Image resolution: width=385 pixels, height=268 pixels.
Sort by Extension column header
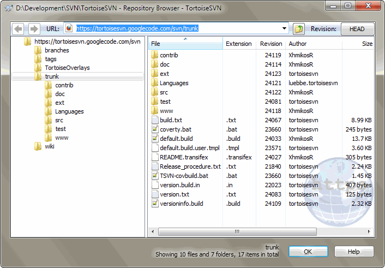point(239,44)
